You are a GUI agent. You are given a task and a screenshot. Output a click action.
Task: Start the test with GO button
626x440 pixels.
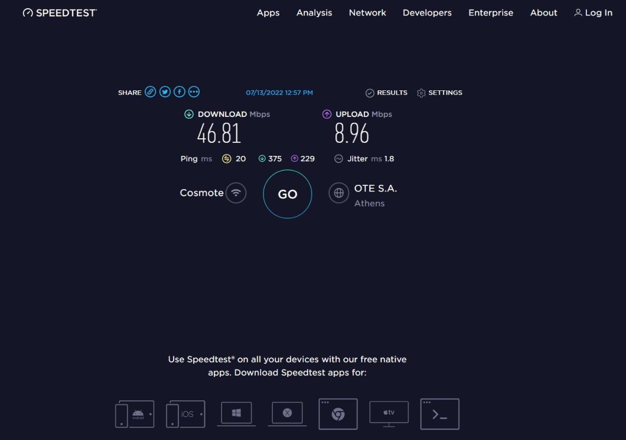pos(288,194)
